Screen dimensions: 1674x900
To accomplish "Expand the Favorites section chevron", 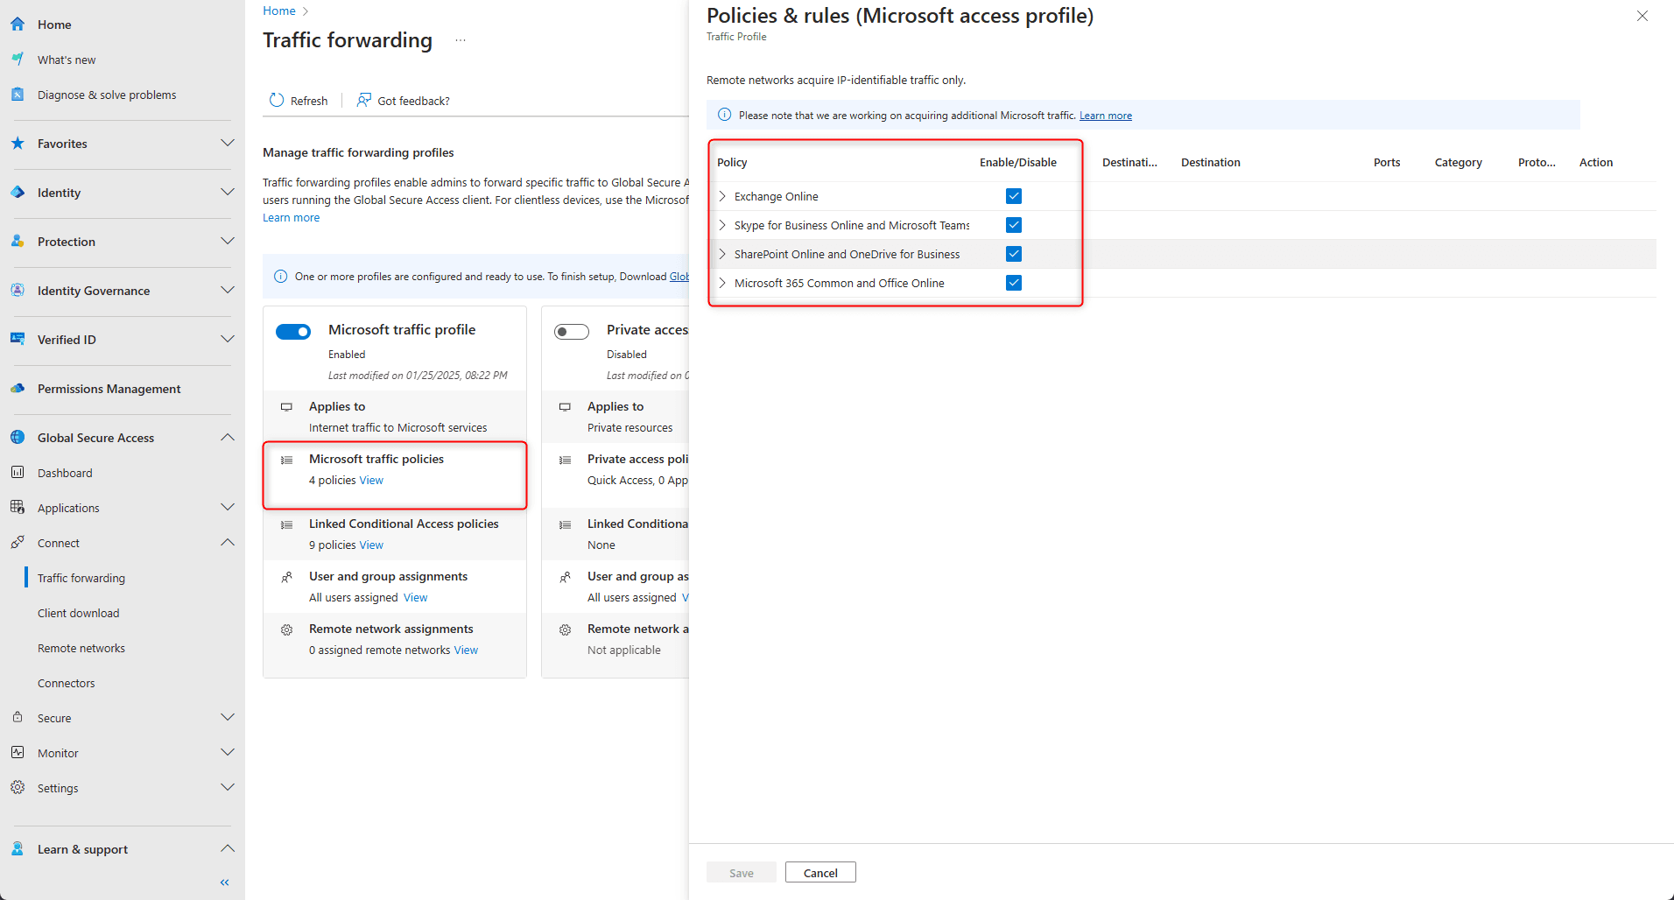I will 228,143.
